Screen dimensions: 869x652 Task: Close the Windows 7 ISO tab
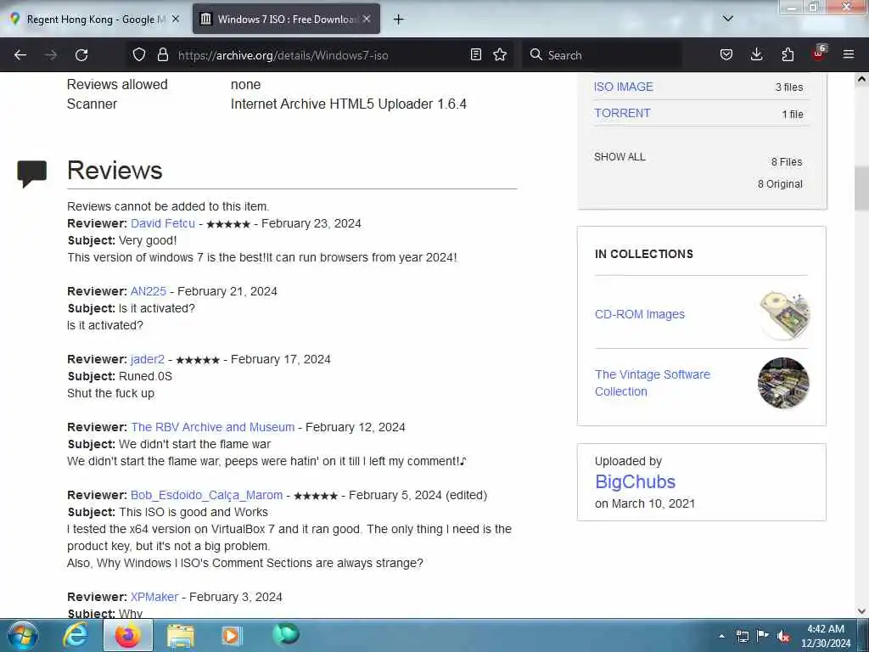tap(367, 19)
